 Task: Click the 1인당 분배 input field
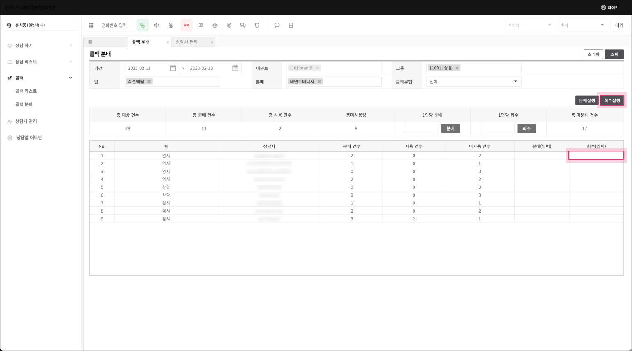click(421, 128)
